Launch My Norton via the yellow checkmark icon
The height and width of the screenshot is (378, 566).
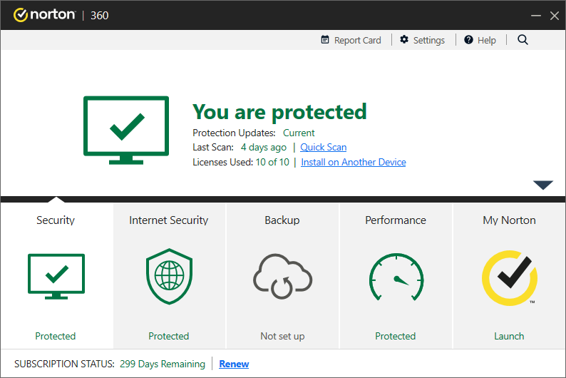pos(509,277)
